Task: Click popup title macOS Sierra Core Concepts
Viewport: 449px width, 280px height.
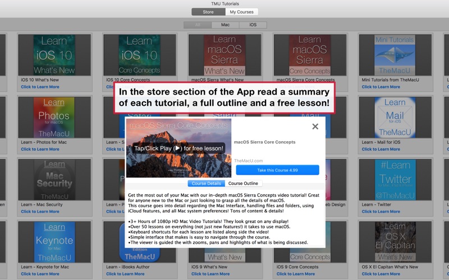Action: pos(264,142)
